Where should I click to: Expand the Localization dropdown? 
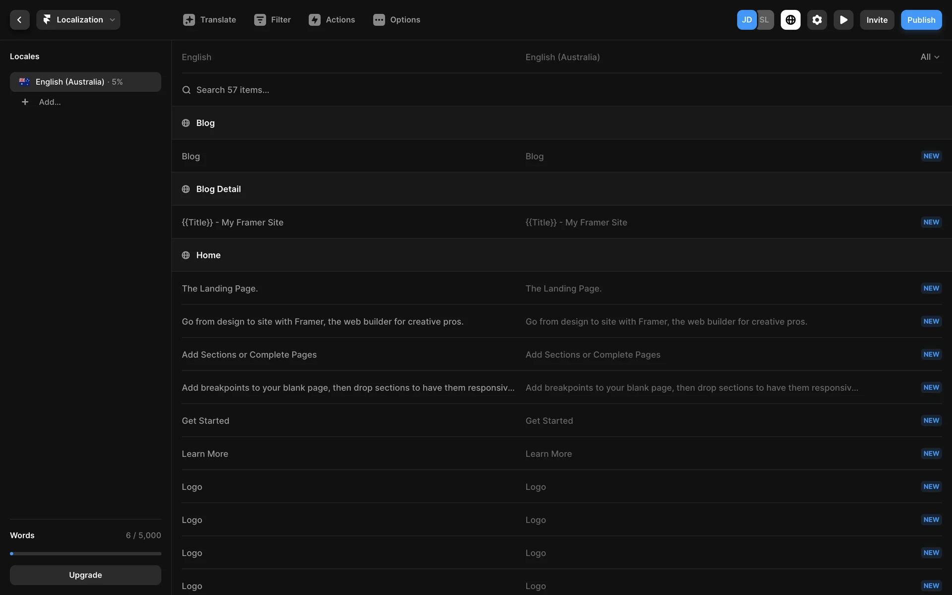[78, 20]
